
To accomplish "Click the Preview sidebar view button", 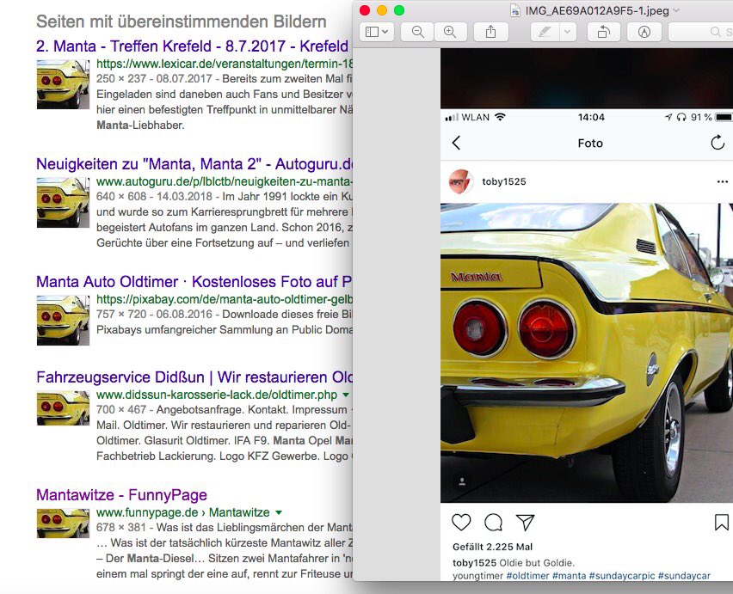I will click(377, 32).
